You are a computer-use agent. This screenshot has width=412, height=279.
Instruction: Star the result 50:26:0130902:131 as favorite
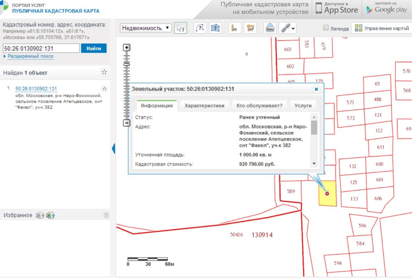tap(104, 89)
